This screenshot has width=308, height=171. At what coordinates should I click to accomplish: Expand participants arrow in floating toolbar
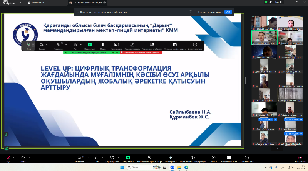click(66, 45)
